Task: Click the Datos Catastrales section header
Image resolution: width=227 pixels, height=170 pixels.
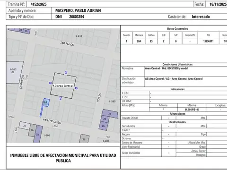Action: click(177, 29)
